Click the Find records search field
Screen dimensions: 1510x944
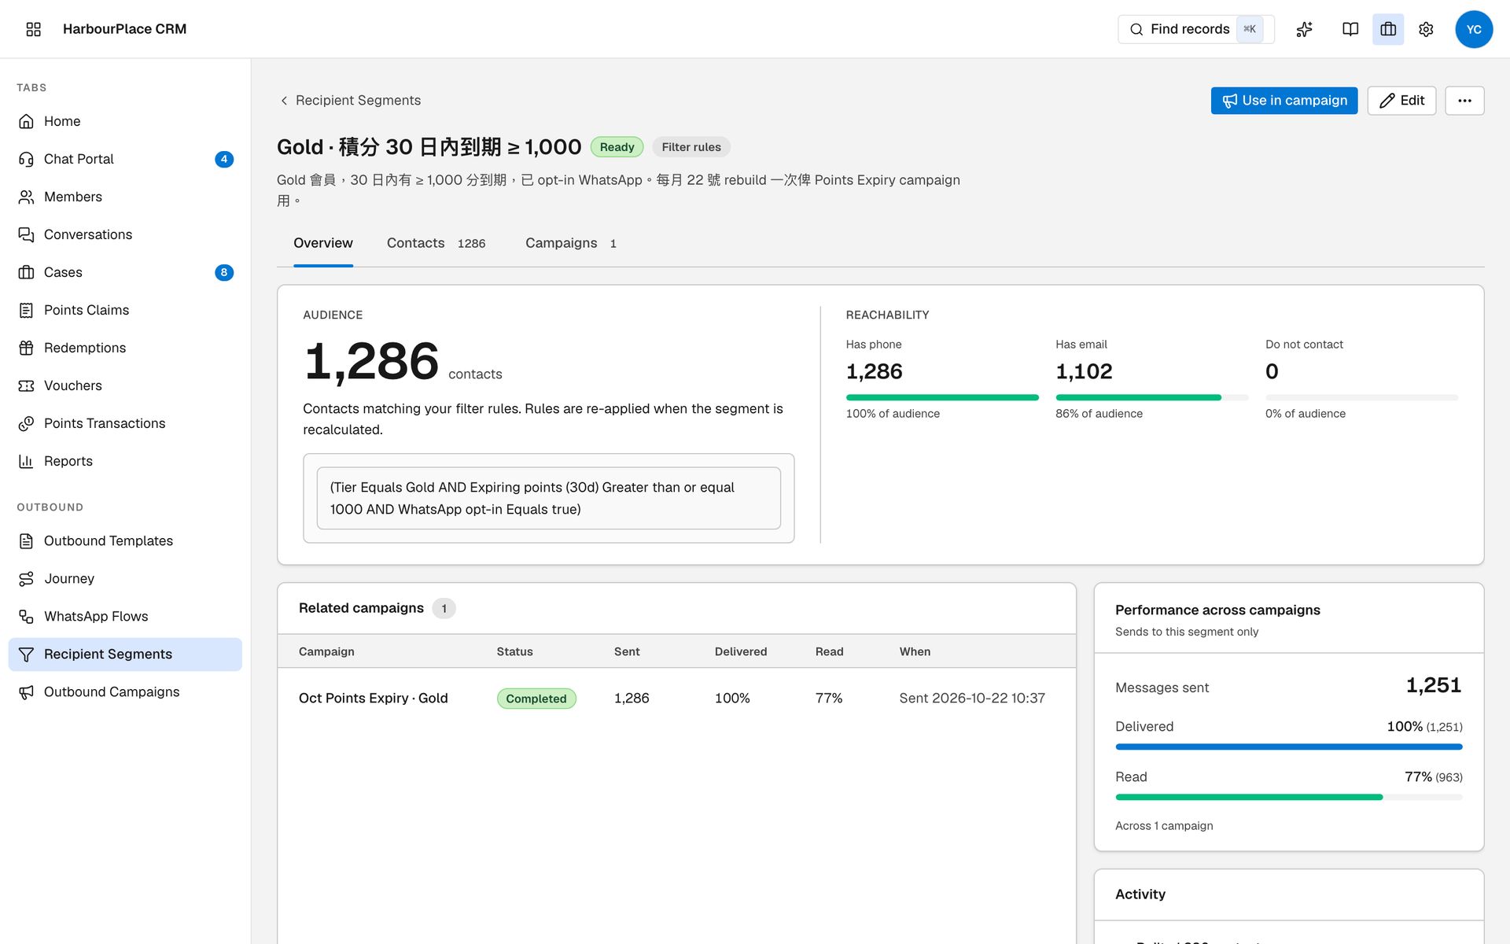(1195, 29)
